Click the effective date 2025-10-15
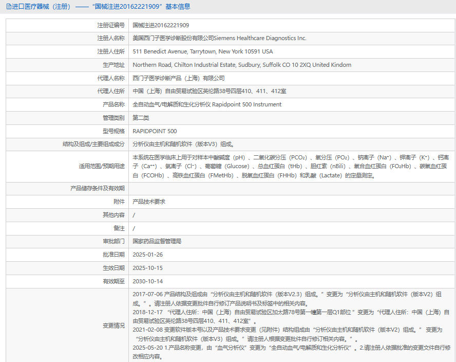 pos(148,268)
